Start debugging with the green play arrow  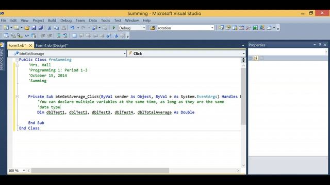pyautogui.click(x=113, y=28)
